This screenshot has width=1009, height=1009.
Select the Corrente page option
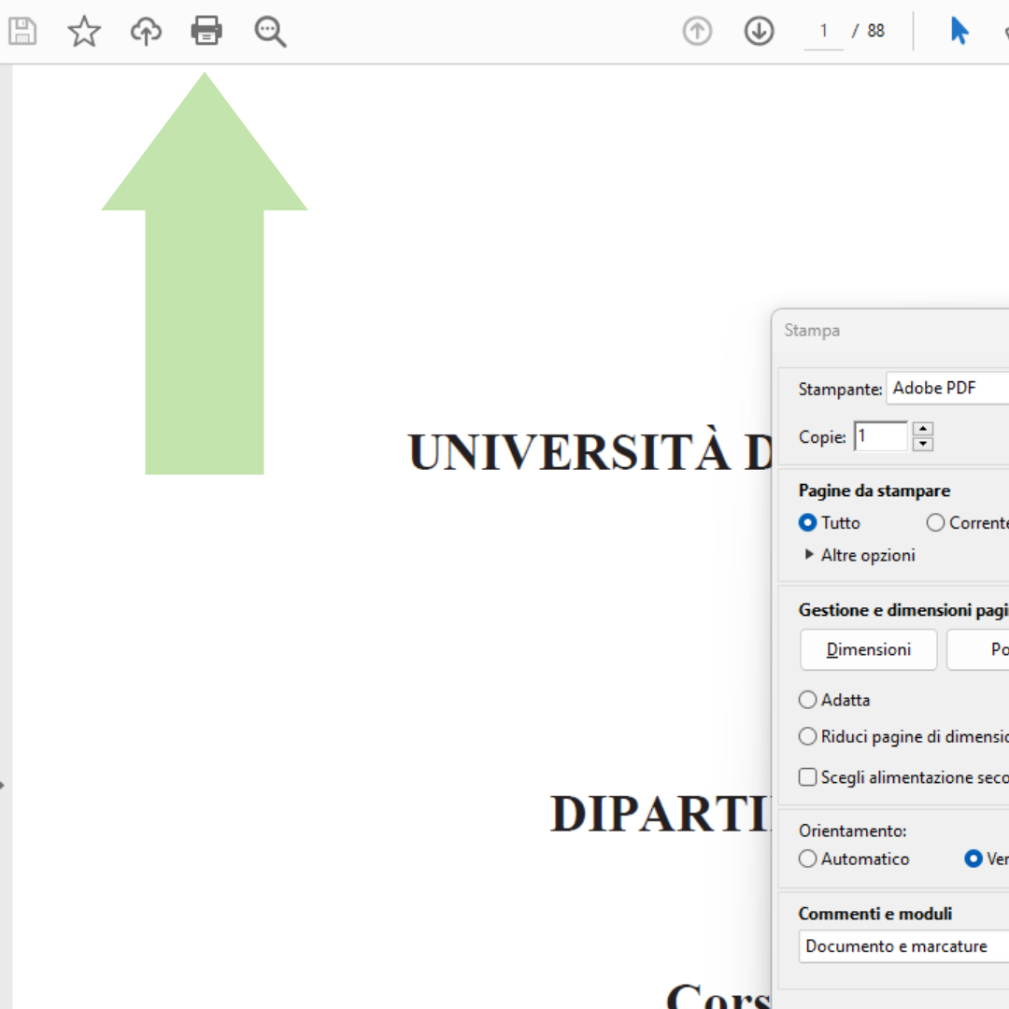pyautogui.click(x=935, y=522)
